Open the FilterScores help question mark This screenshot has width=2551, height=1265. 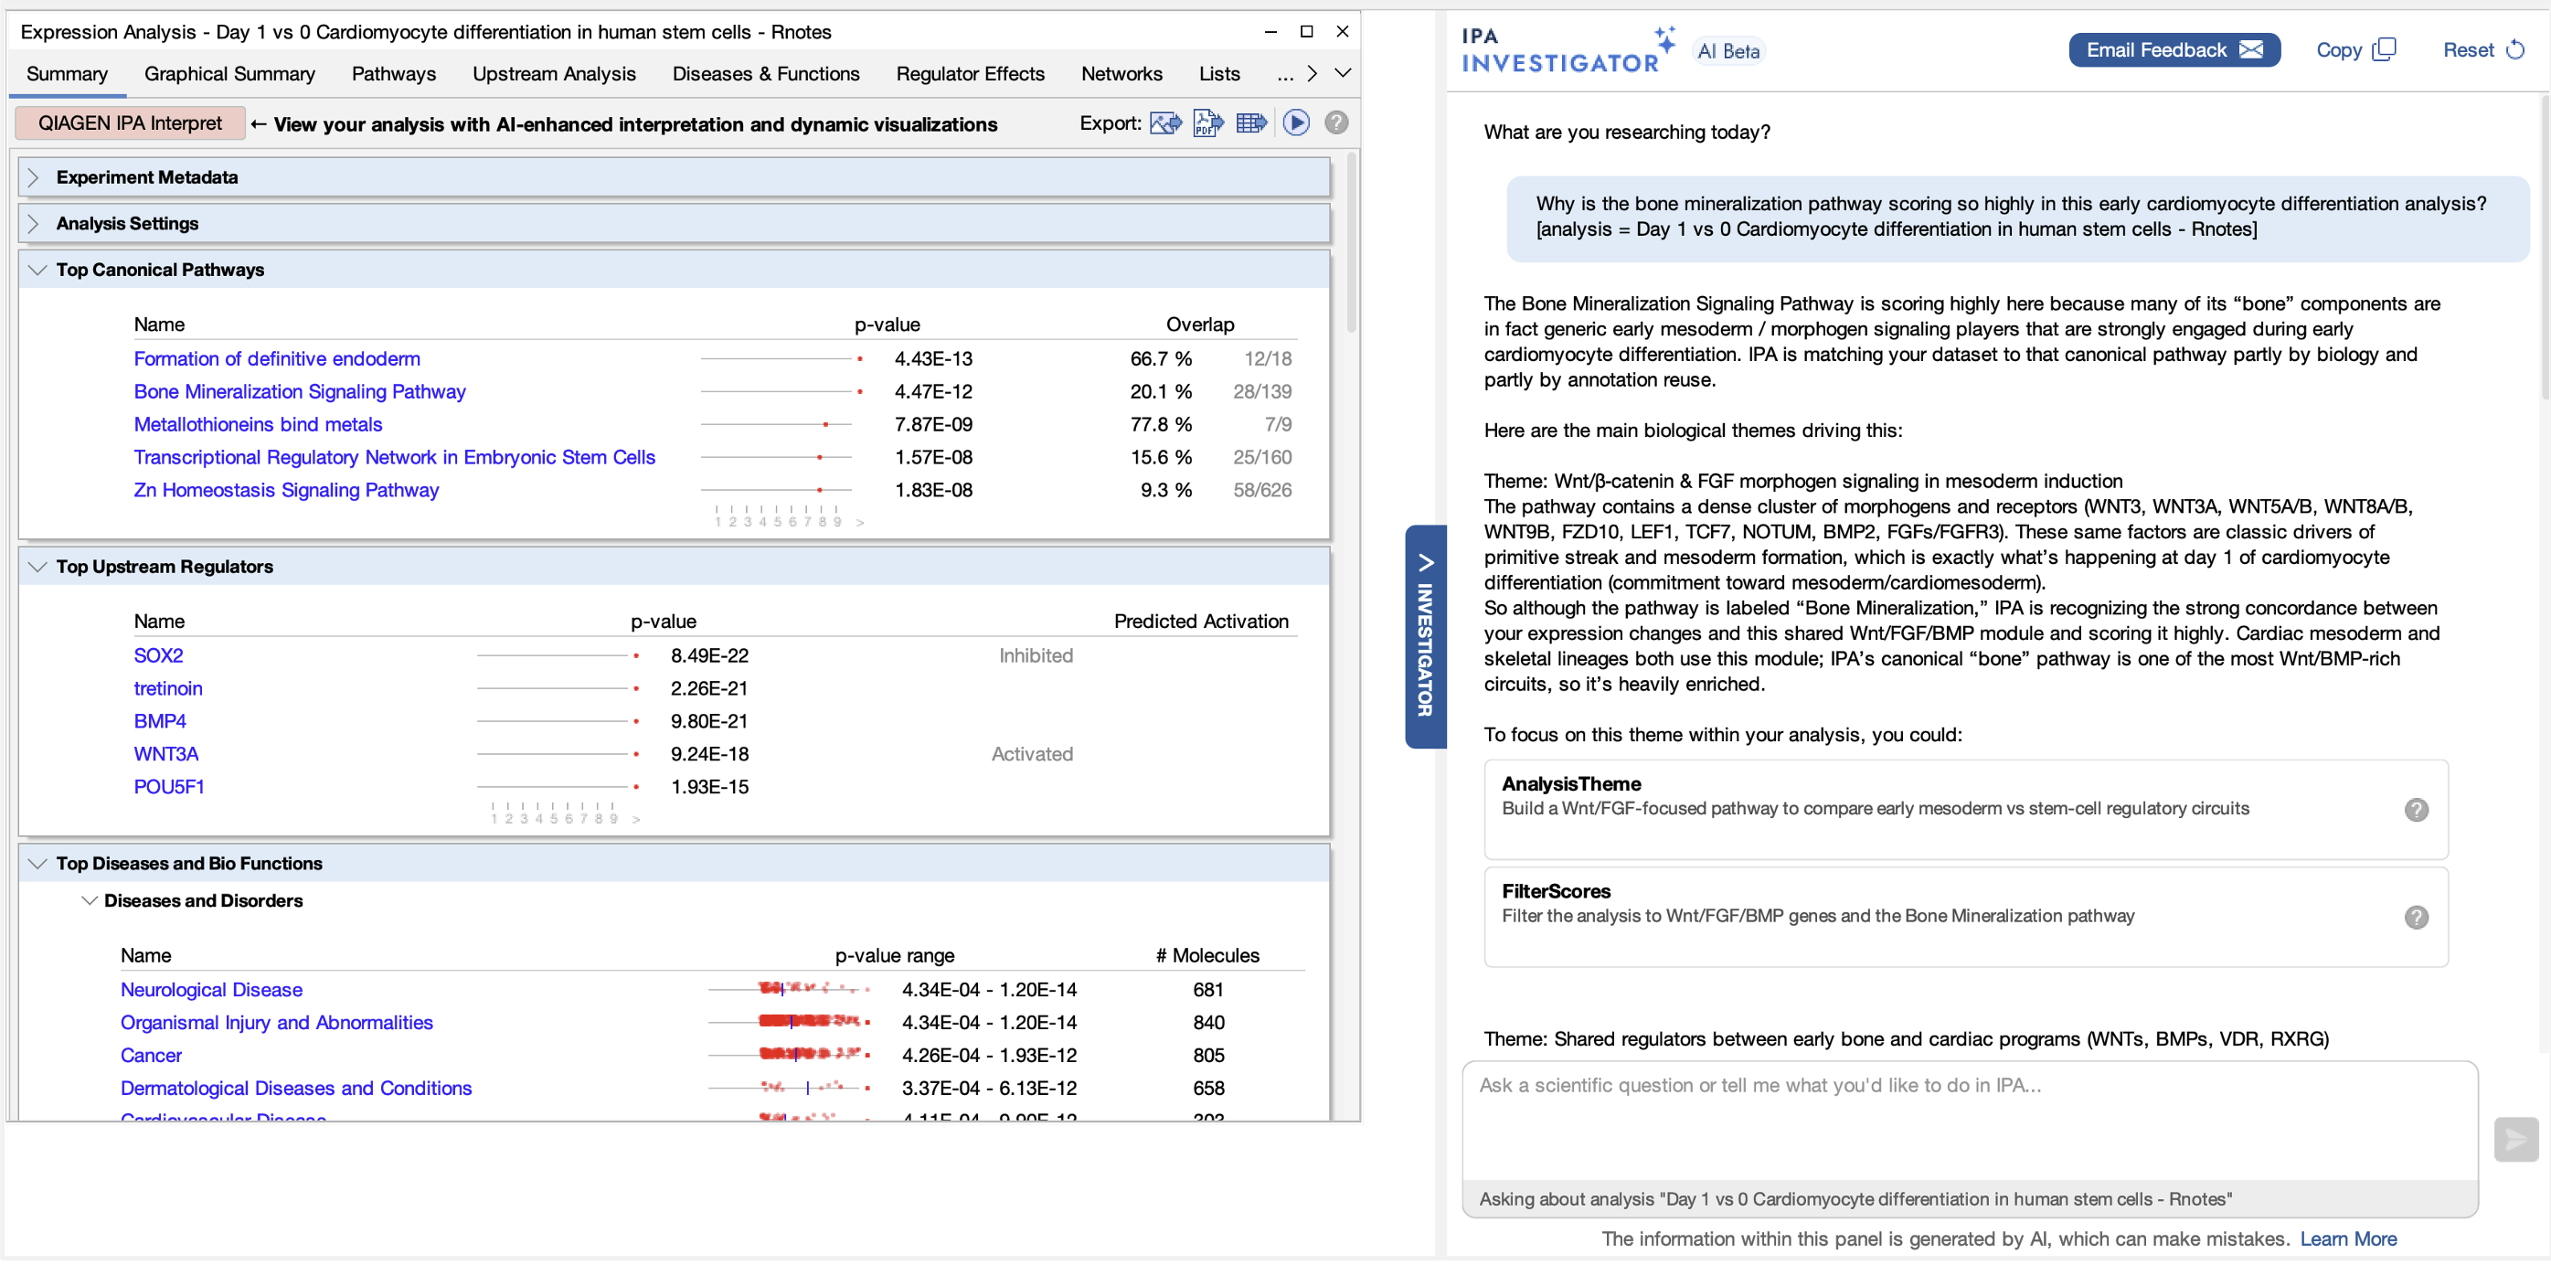(x=2417, y=920)
